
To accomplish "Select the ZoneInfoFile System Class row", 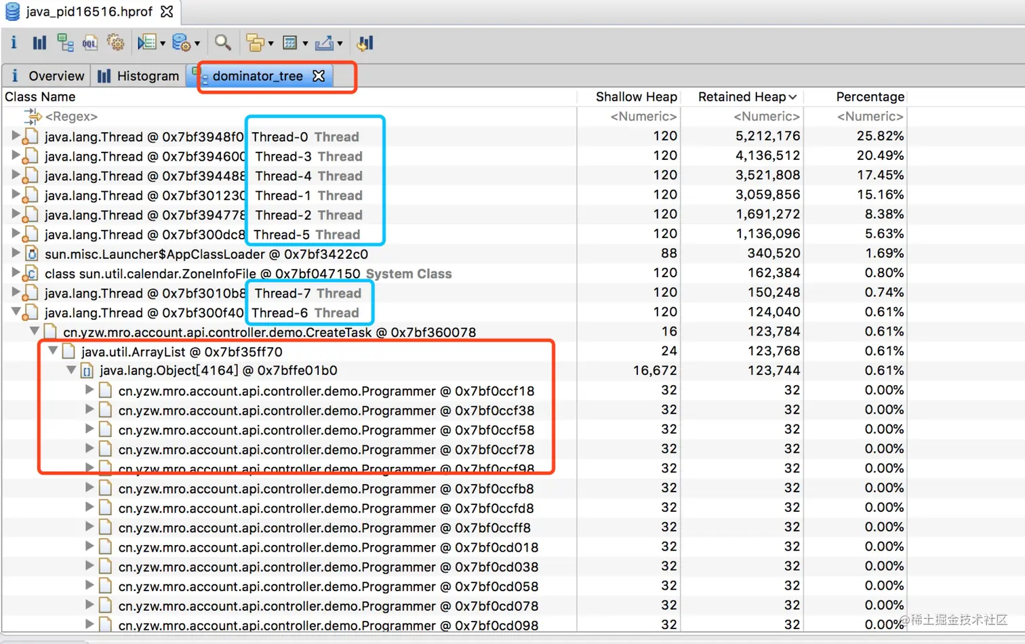I will point(454,273).
